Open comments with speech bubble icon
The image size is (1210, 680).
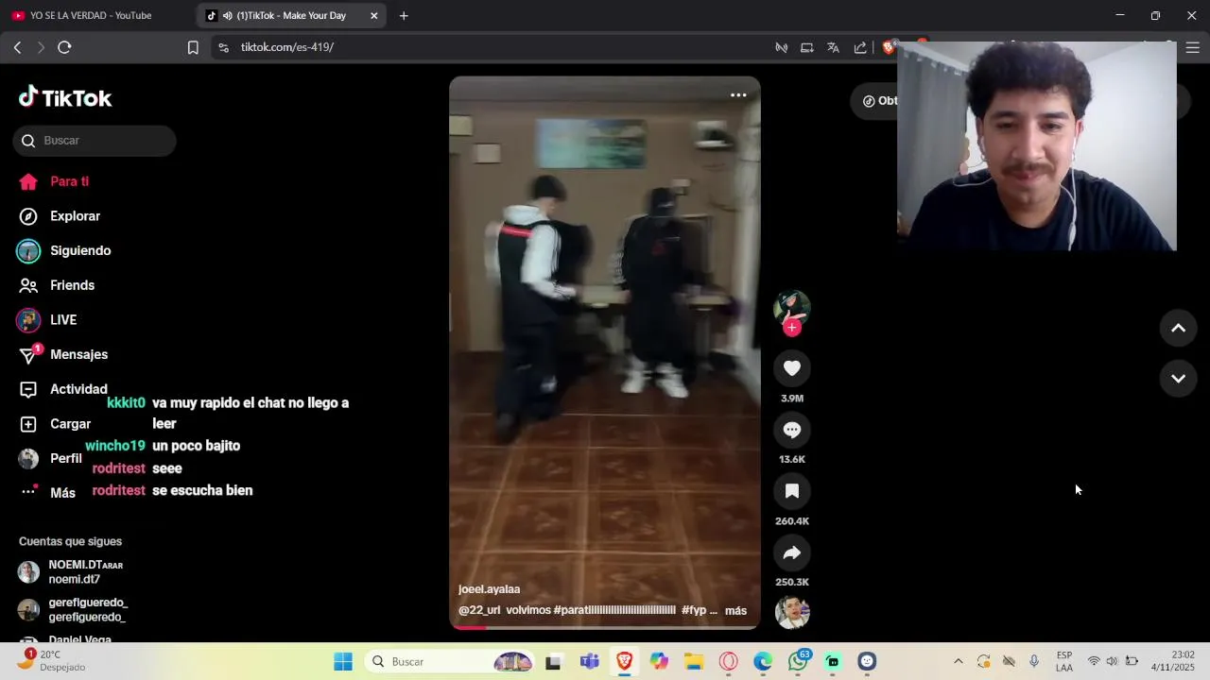pyautogui.click(x=792, y=430)
